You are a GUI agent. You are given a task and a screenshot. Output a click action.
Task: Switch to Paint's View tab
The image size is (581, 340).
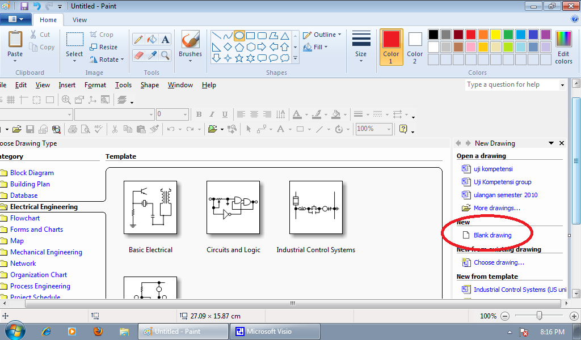coord(79,19)
